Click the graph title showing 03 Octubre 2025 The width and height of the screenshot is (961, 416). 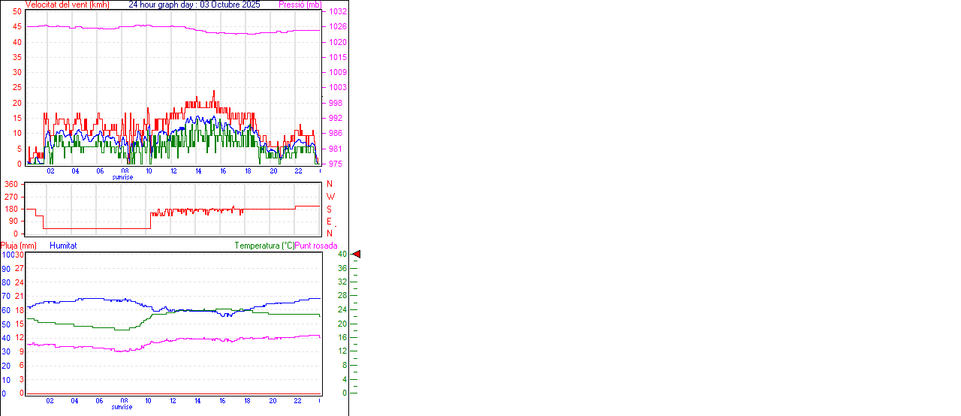(x=194, y=5)
